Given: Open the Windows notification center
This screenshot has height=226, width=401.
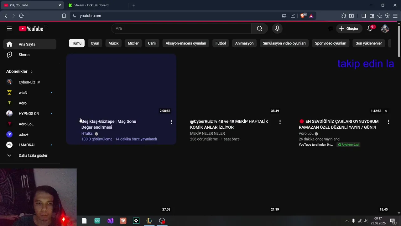Looking at the screenshot, I should tap(393, 221).
